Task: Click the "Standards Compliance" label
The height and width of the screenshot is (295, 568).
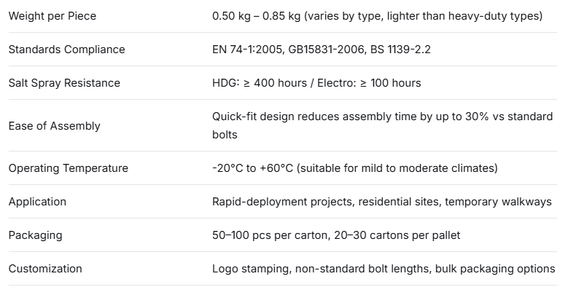Action: click(x=66, y=50)
